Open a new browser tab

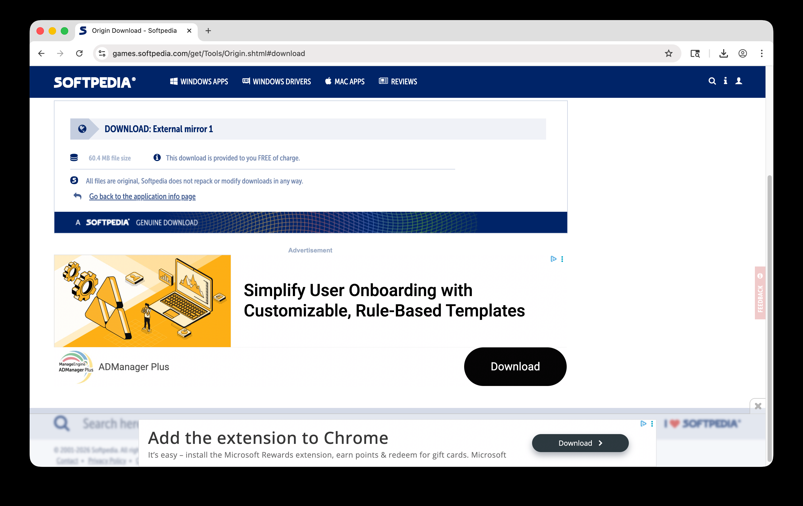[x=209, y=31]
